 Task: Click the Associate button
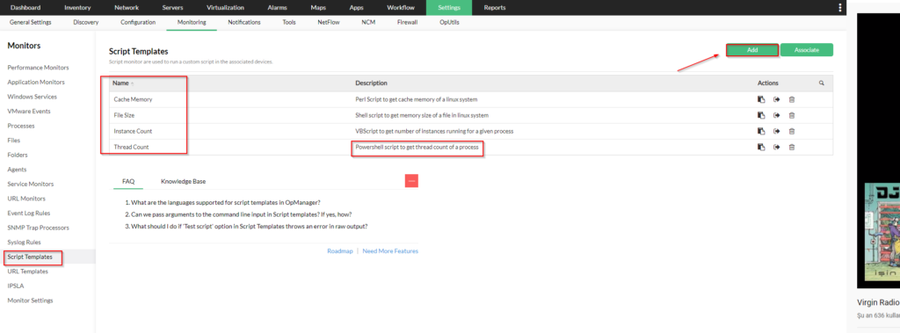pos(807,50)
